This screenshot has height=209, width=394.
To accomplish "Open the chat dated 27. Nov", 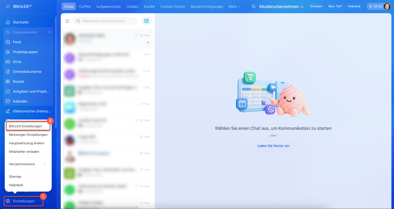I will 108,107.
